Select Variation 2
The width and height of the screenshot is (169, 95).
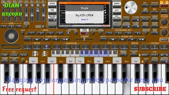pyautogui.click(x=66, y=47)
